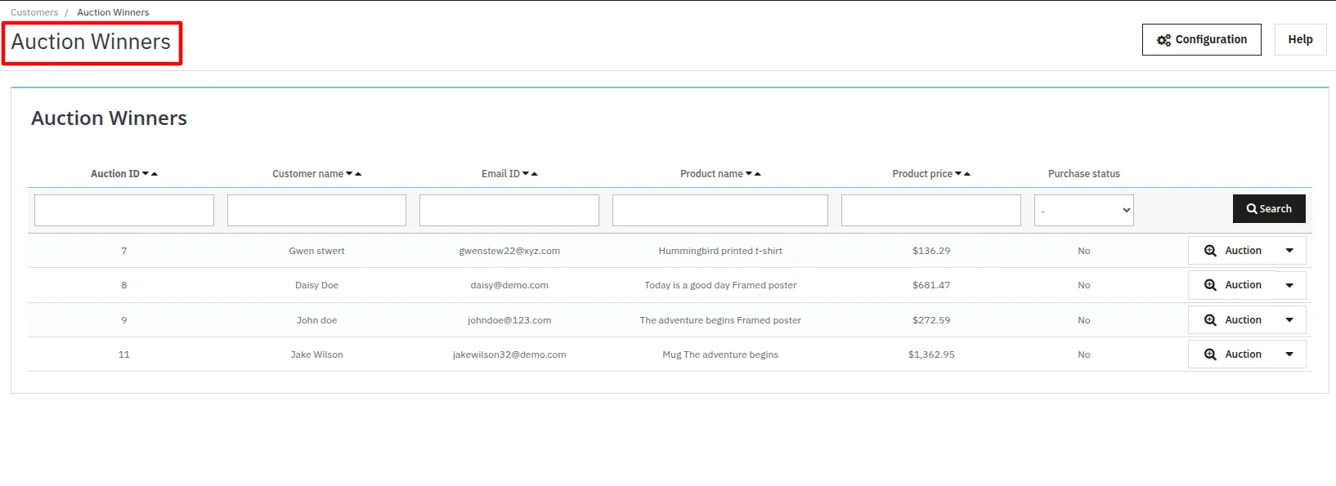Click customer name Jake Wilson

click(316, 354)
